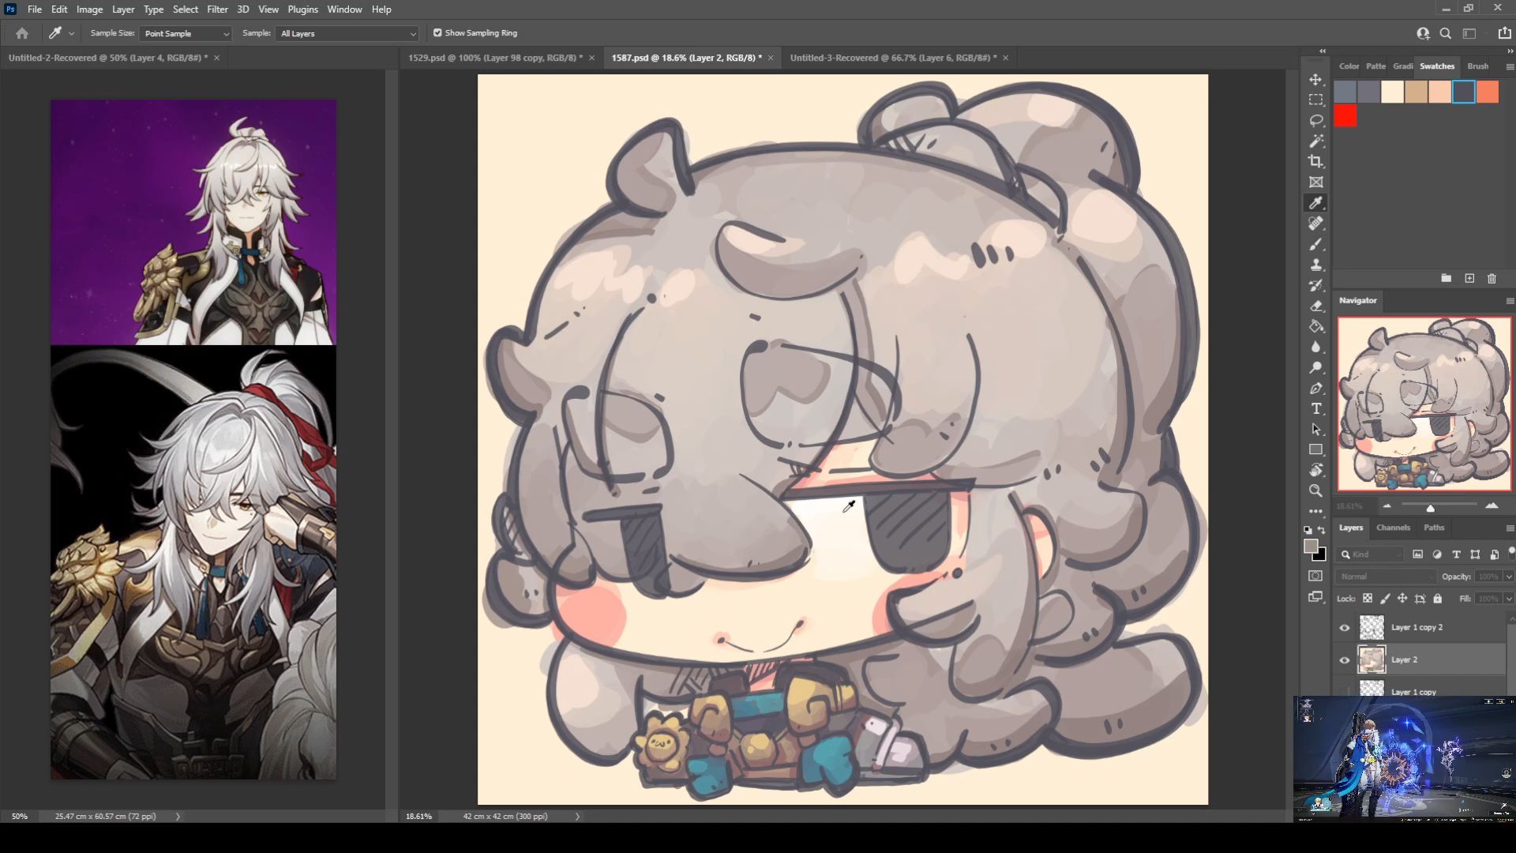
Task: Select the Horizontal Type tool
Action: 1315,408
